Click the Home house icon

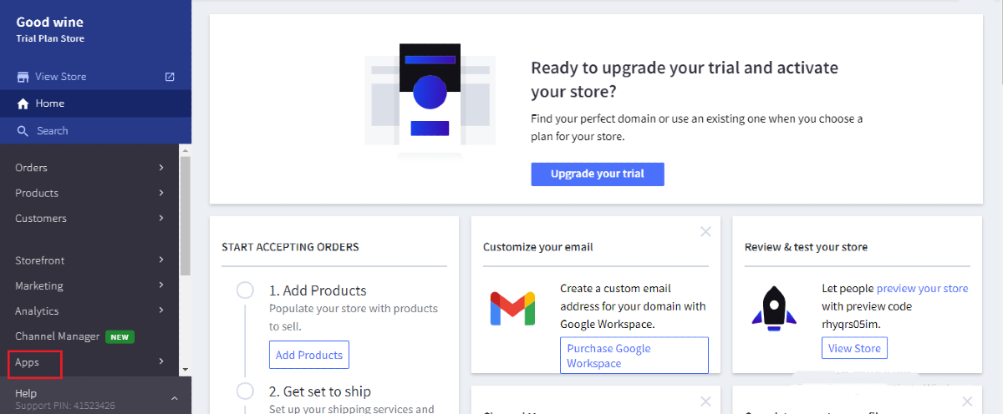23,103
